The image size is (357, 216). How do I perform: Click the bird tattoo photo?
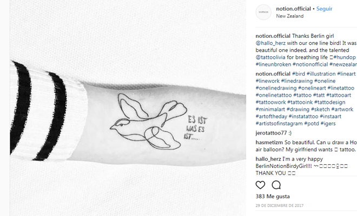click(x=128, y=108)
